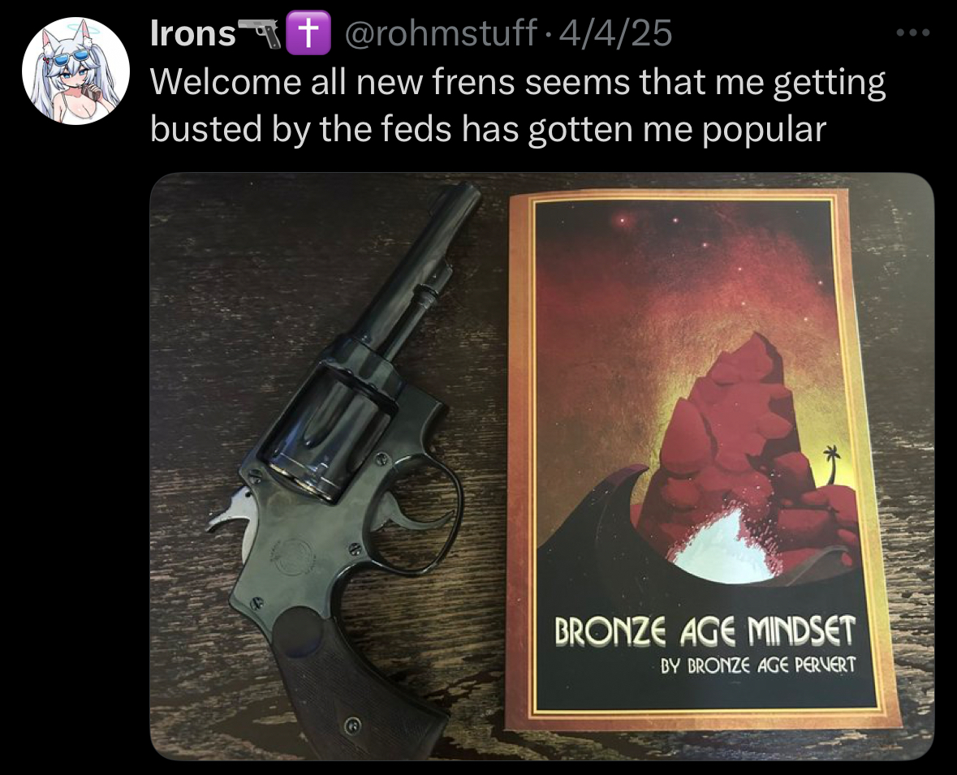Open the anime cat-girl profile avatar
This screenshot has width=957, height=775.
click(x=75, y=71)
